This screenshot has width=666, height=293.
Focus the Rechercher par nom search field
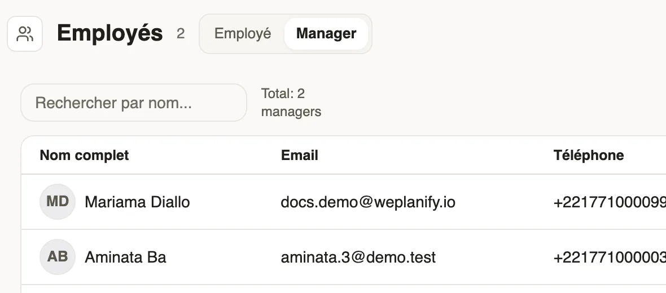[x=134, y=103]
